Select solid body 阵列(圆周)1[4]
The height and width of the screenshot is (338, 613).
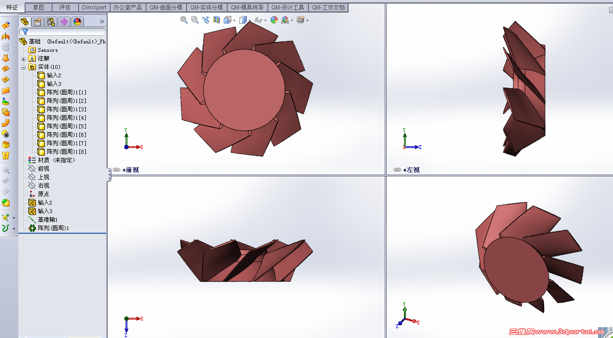point(67,118)
